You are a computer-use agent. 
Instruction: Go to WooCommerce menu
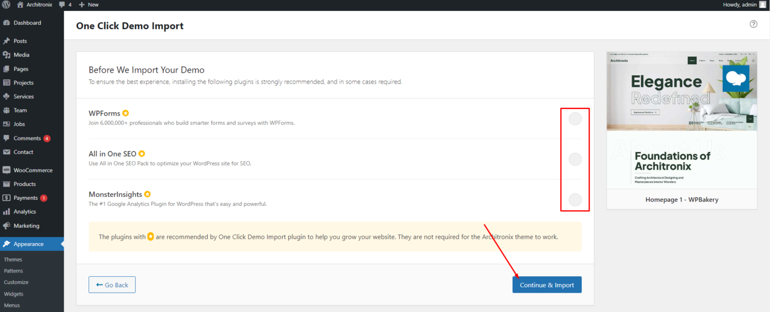coord(32,170)
